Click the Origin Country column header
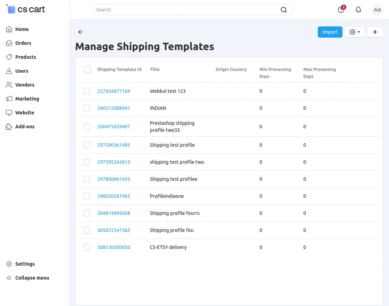The height and width of the screenshot is (306, 389). 231,69
